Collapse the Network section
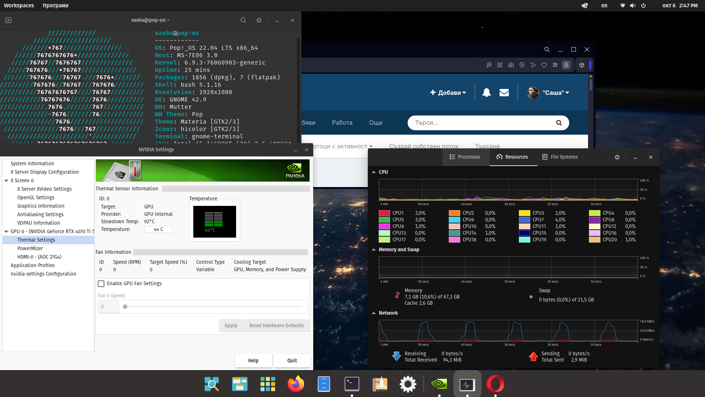 tap(374, 313)
